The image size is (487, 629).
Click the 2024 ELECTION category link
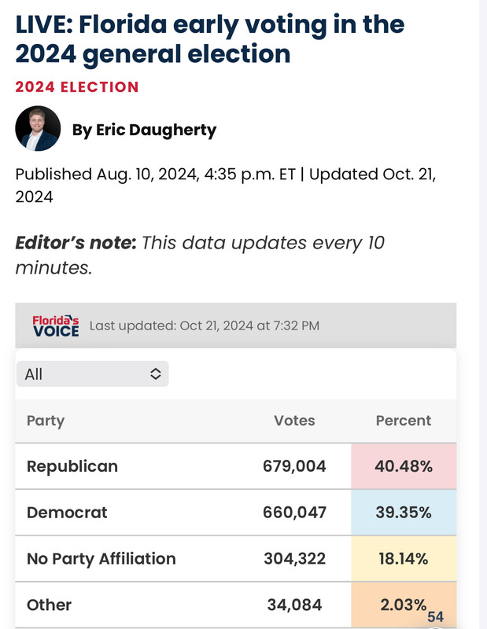pyautogui.click(x=77, y=87)
